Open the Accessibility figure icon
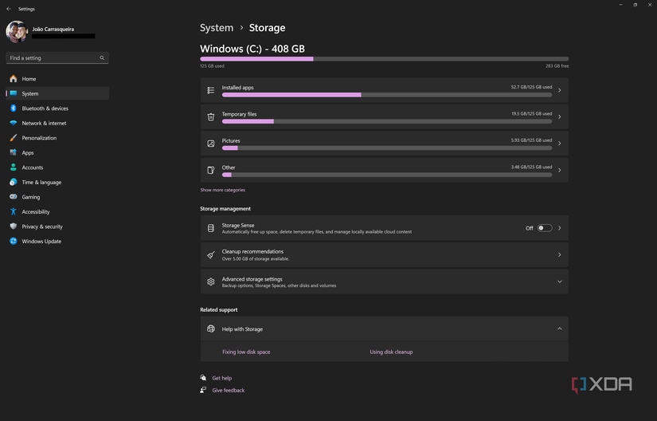Screen dimensions: 657x421 pyautogui.click(x=14, y=212)
